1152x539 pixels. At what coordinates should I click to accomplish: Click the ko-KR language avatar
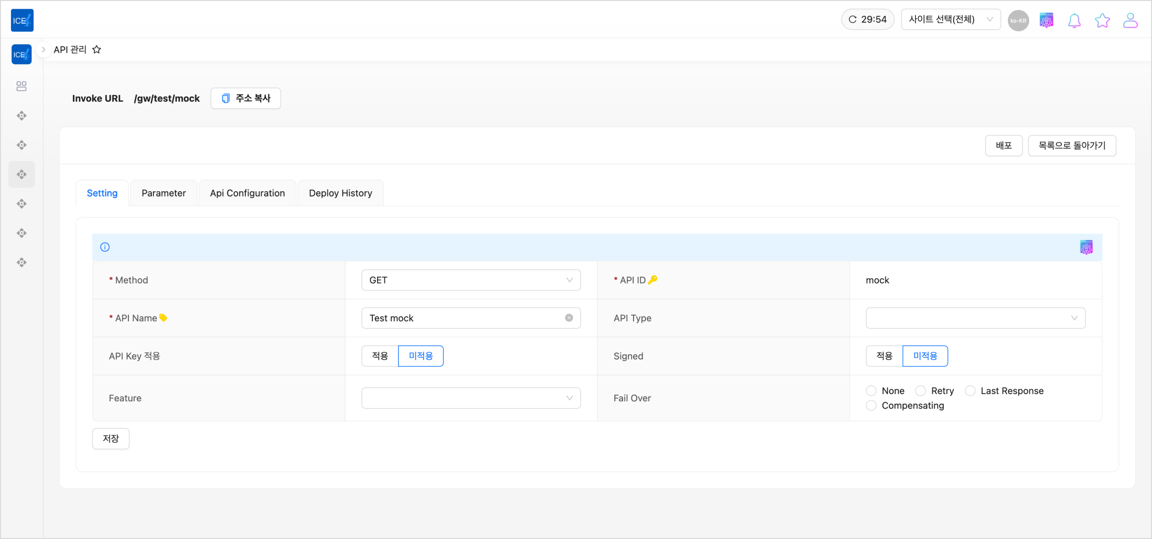point(1018,21)
